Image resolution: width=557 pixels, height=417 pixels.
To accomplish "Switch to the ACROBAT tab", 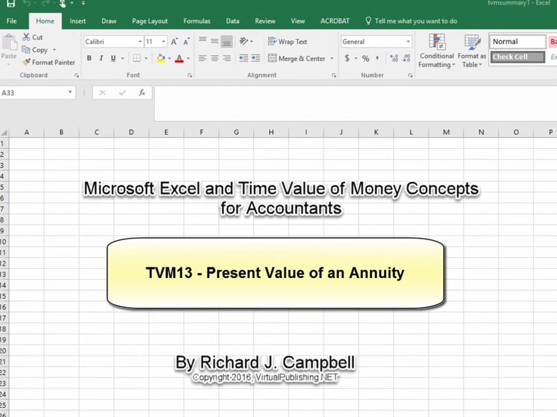I will click(335, 21).
